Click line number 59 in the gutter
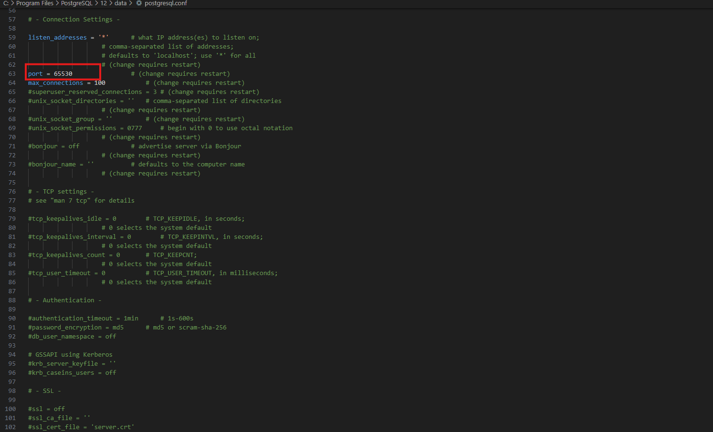 12,38
